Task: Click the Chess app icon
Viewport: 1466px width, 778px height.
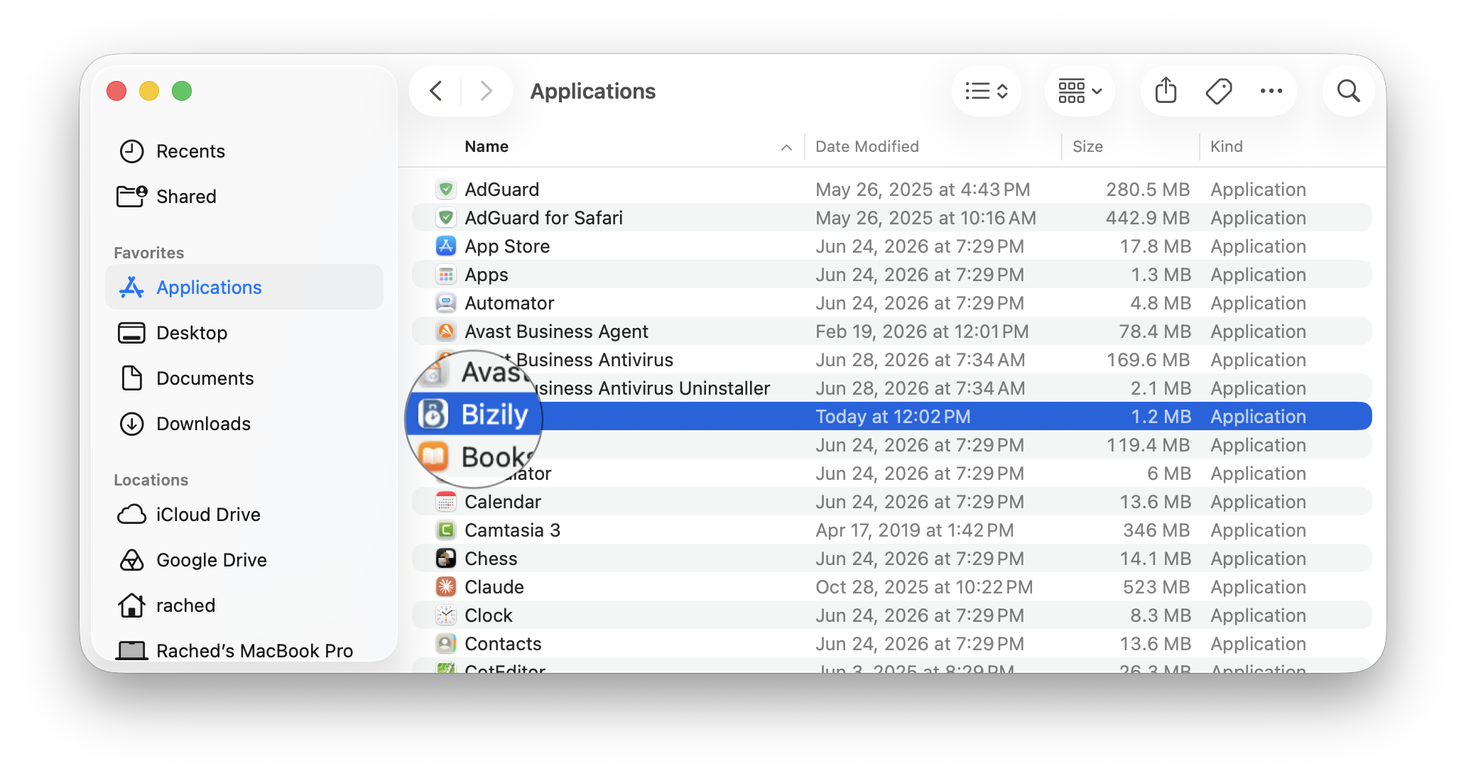Action: coord(445,559)
